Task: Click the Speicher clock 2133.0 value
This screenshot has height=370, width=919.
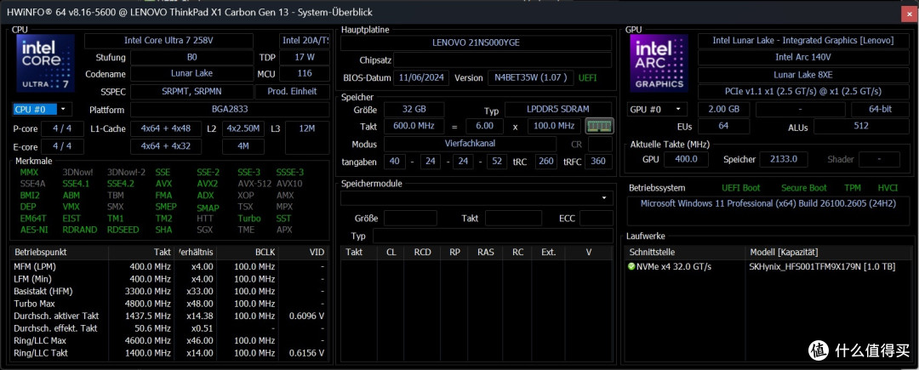Action: pos(784,159)
